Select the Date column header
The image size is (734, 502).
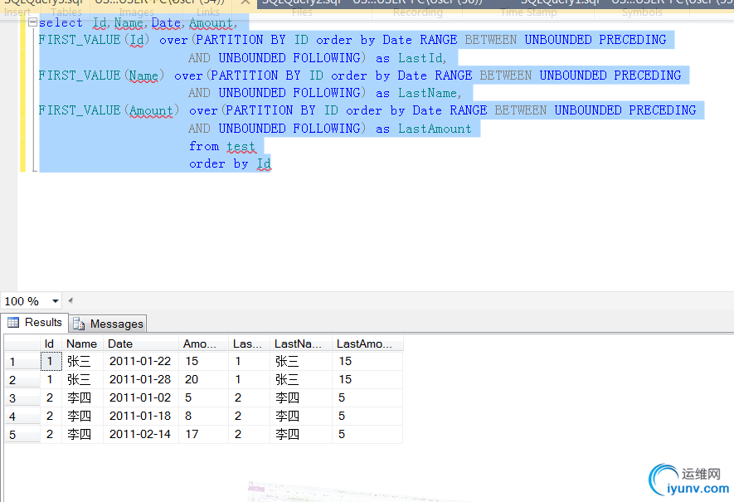click(140, 344)
